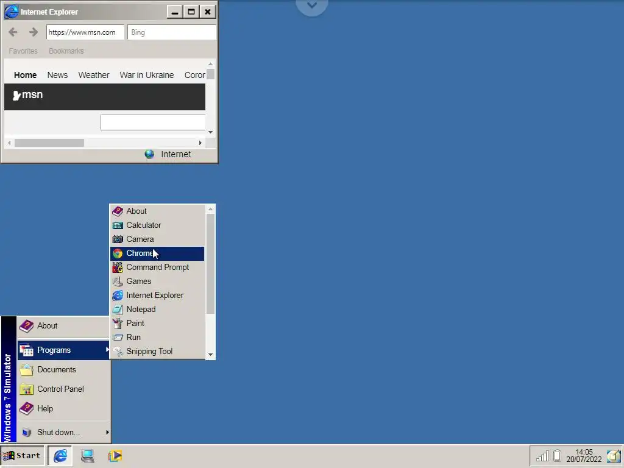Open Chrome from the Programs submenu
The width and height of the screenshot is (624, 468).
click(x=157, y=253)
